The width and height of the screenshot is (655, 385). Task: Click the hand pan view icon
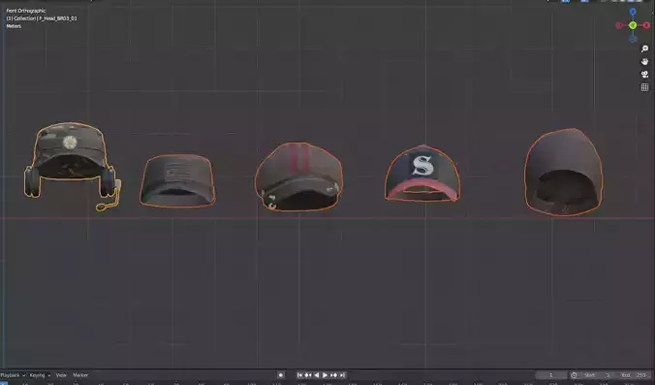[x=644, y=62]
